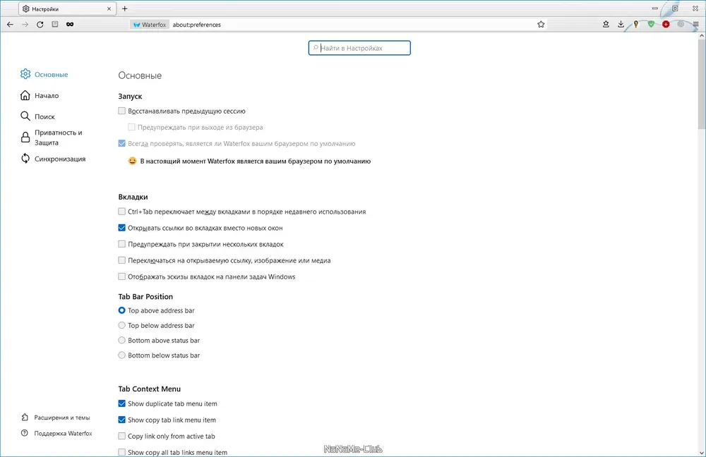Open the Синхронизация settings category
The height and width of the screenshot is (457, 706).
(x=53, y=159)
